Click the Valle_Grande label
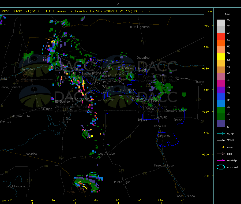 point(80,99)
